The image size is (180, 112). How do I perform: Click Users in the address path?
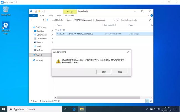(69, 20)
